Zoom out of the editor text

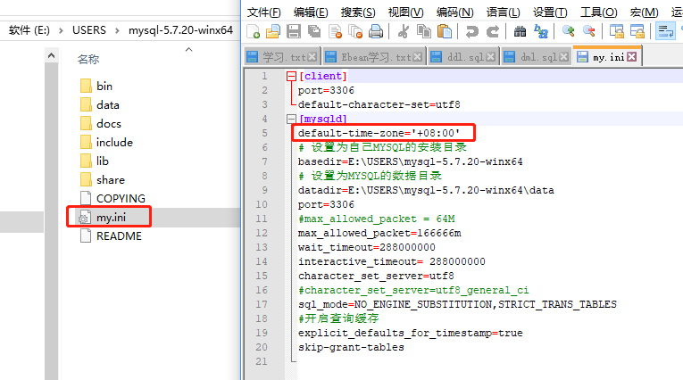(589, 31)
